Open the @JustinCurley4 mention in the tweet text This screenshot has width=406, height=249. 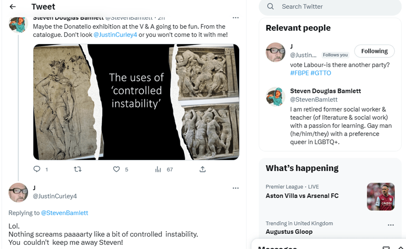coord(115,34)
